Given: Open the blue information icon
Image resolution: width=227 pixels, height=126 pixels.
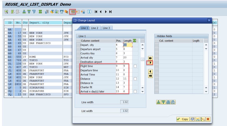Looking at the screenshot, I should (x=89, y=12).
